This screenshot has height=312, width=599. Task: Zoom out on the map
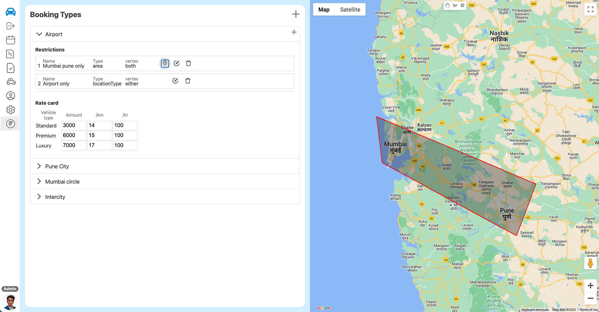[590, 298]
